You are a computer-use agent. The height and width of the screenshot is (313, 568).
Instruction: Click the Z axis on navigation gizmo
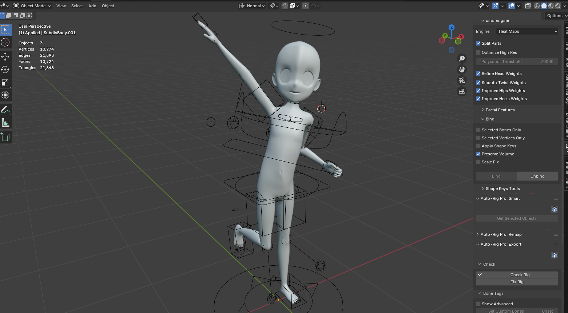point(452,27)
